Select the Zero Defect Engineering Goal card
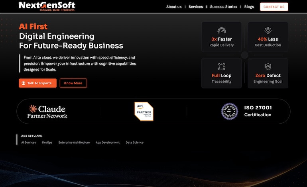 (268, 73)
